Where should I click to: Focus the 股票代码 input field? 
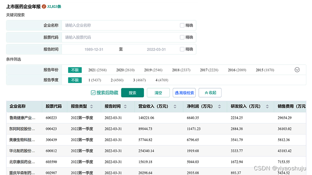(121, 37)
